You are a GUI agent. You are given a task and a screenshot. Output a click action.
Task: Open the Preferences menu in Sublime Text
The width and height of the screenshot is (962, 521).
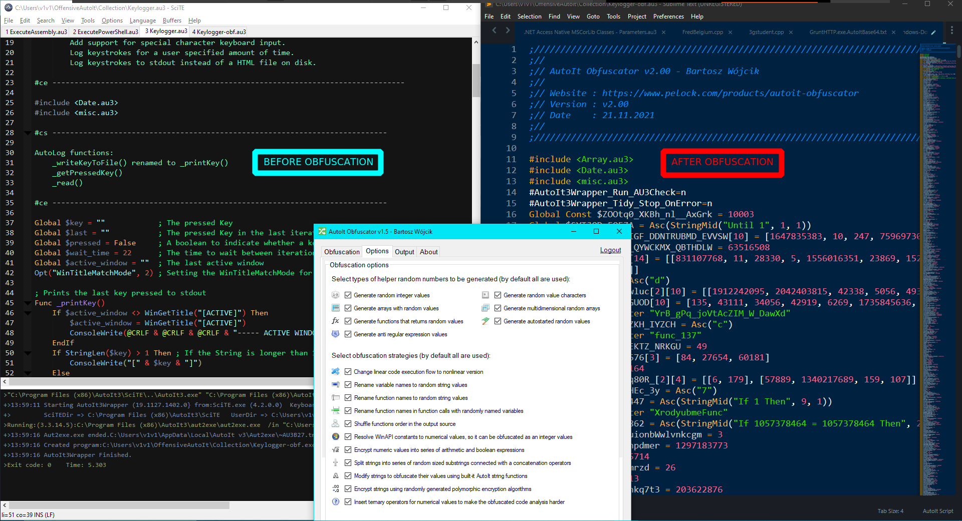[668, 17]
